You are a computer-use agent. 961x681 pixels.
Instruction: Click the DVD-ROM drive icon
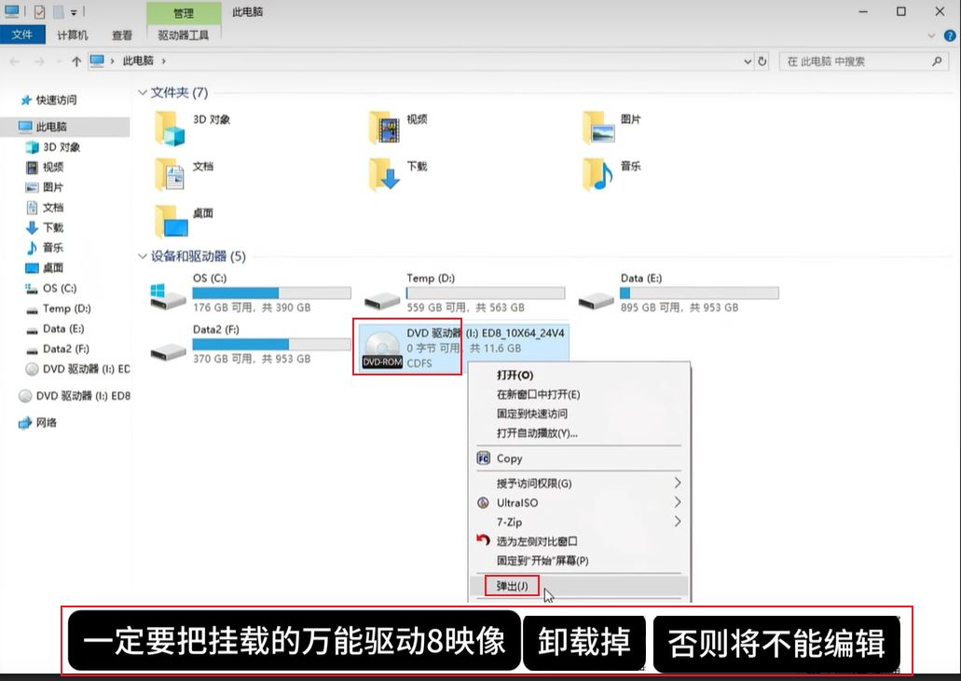coord(381,348)
